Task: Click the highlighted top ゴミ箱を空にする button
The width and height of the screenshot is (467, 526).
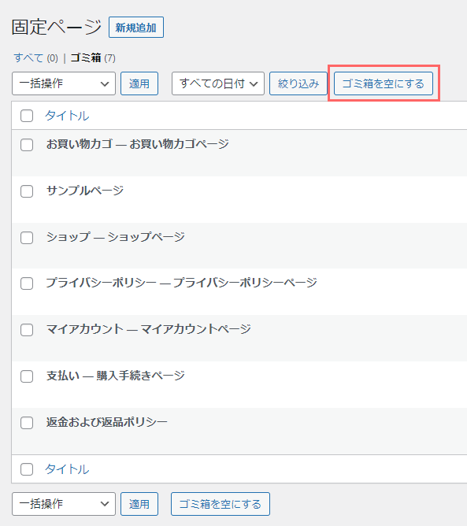Action: pos(383,83)
